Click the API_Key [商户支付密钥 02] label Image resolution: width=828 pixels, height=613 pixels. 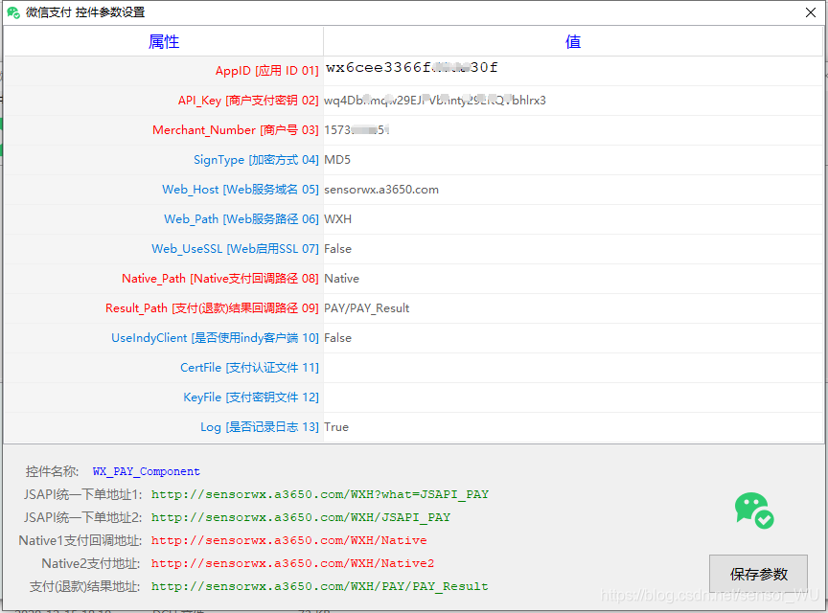pos(248,101)
